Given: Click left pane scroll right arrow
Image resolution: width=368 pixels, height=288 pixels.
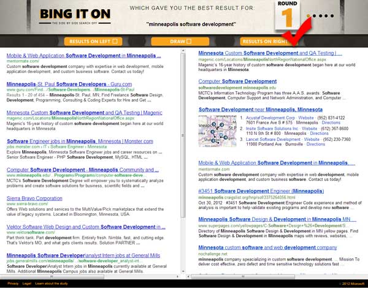Looking at the screenshot, I should coord(178,277).
